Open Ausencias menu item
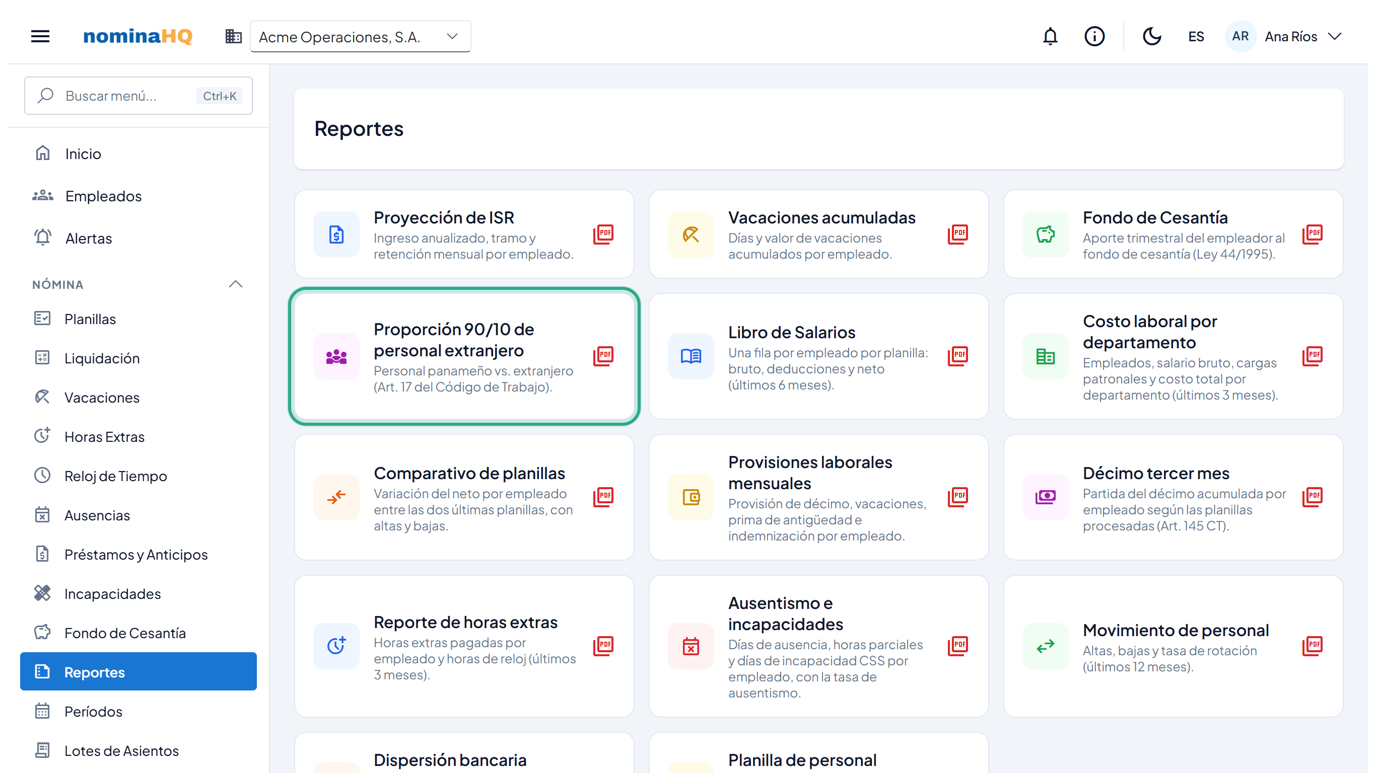The width and height of the screenshot is (1376, 773). point(139,515)
